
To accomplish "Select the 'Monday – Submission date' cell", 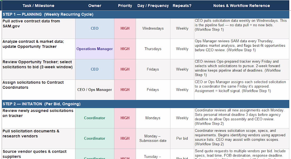I will (153, 138).
